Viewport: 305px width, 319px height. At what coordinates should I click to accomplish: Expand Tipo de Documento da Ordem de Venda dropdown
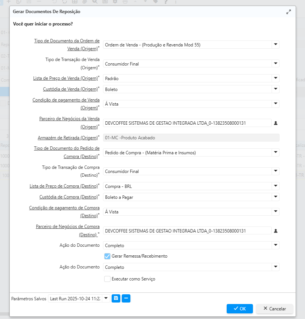[275, 45]
